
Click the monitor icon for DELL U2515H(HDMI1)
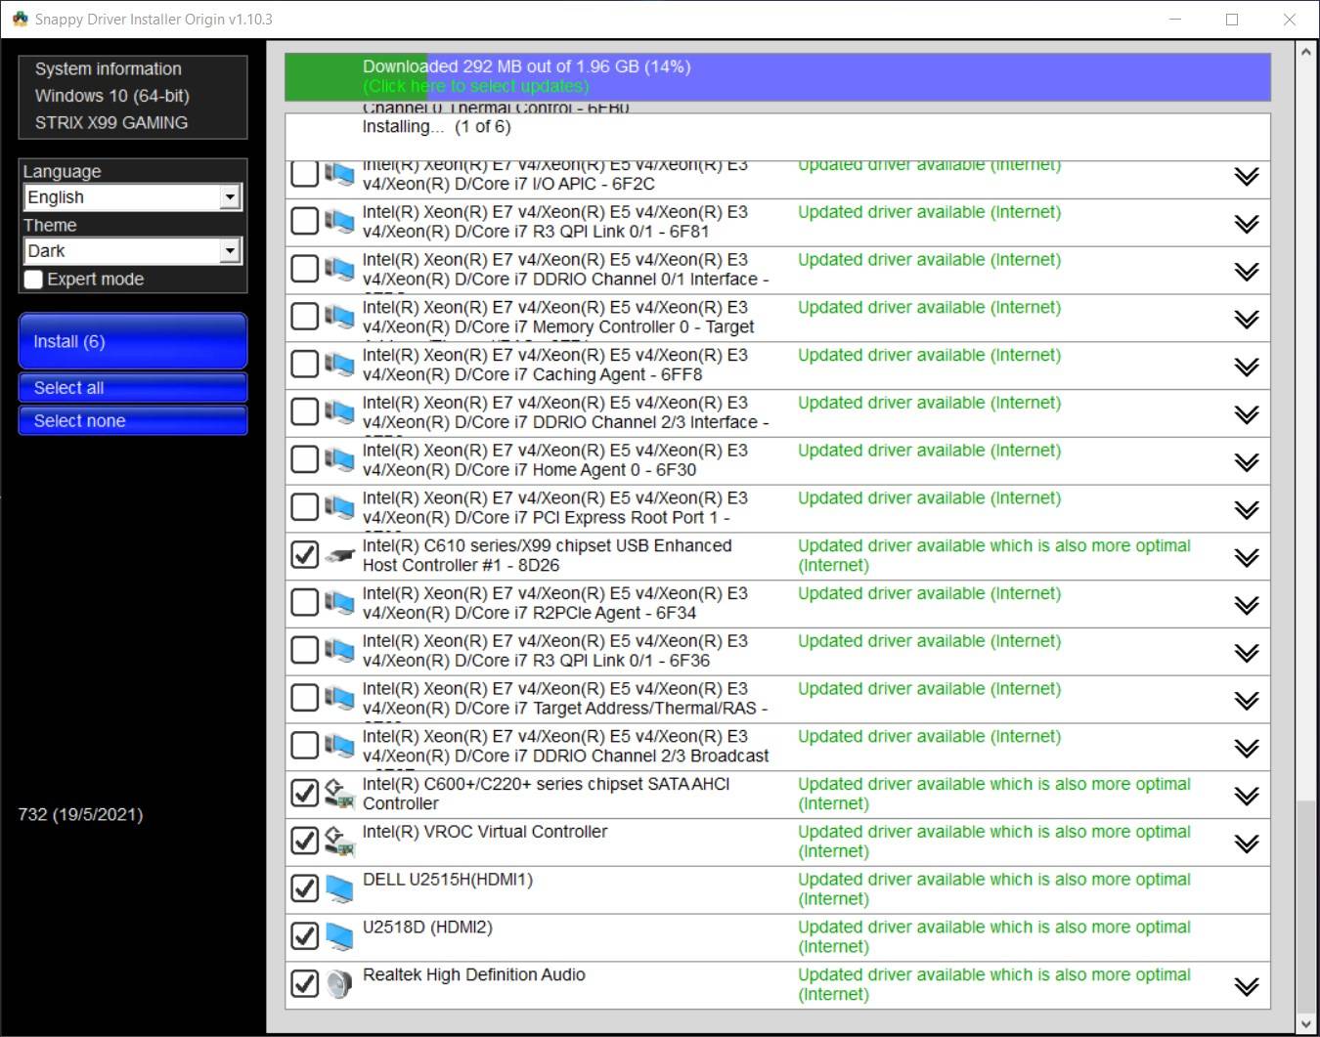coord(339,888)
